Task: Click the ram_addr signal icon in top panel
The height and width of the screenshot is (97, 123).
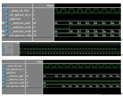Action: click(x=7, y=23)
